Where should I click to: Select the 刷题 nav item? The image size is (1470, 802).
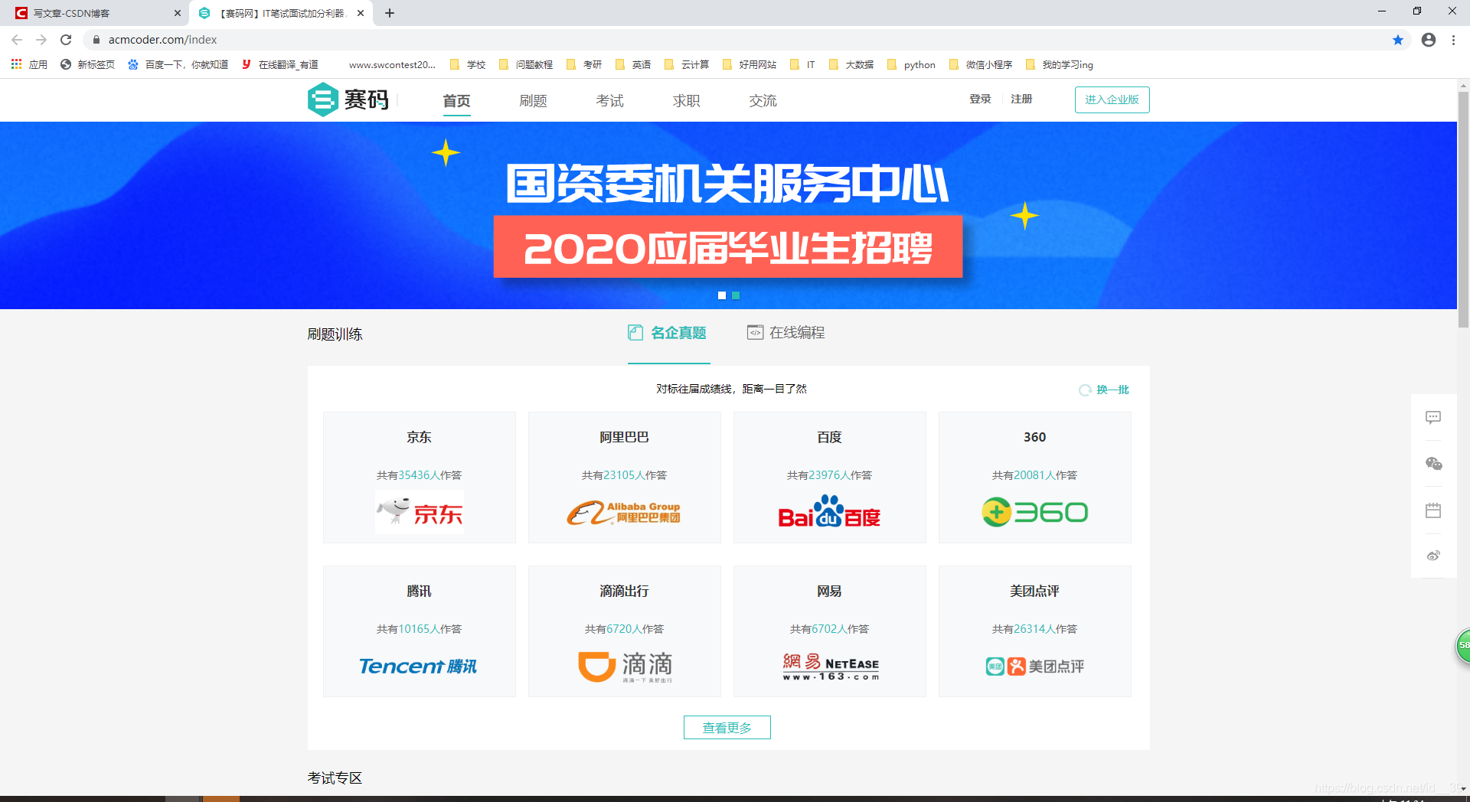pos(533,100)
